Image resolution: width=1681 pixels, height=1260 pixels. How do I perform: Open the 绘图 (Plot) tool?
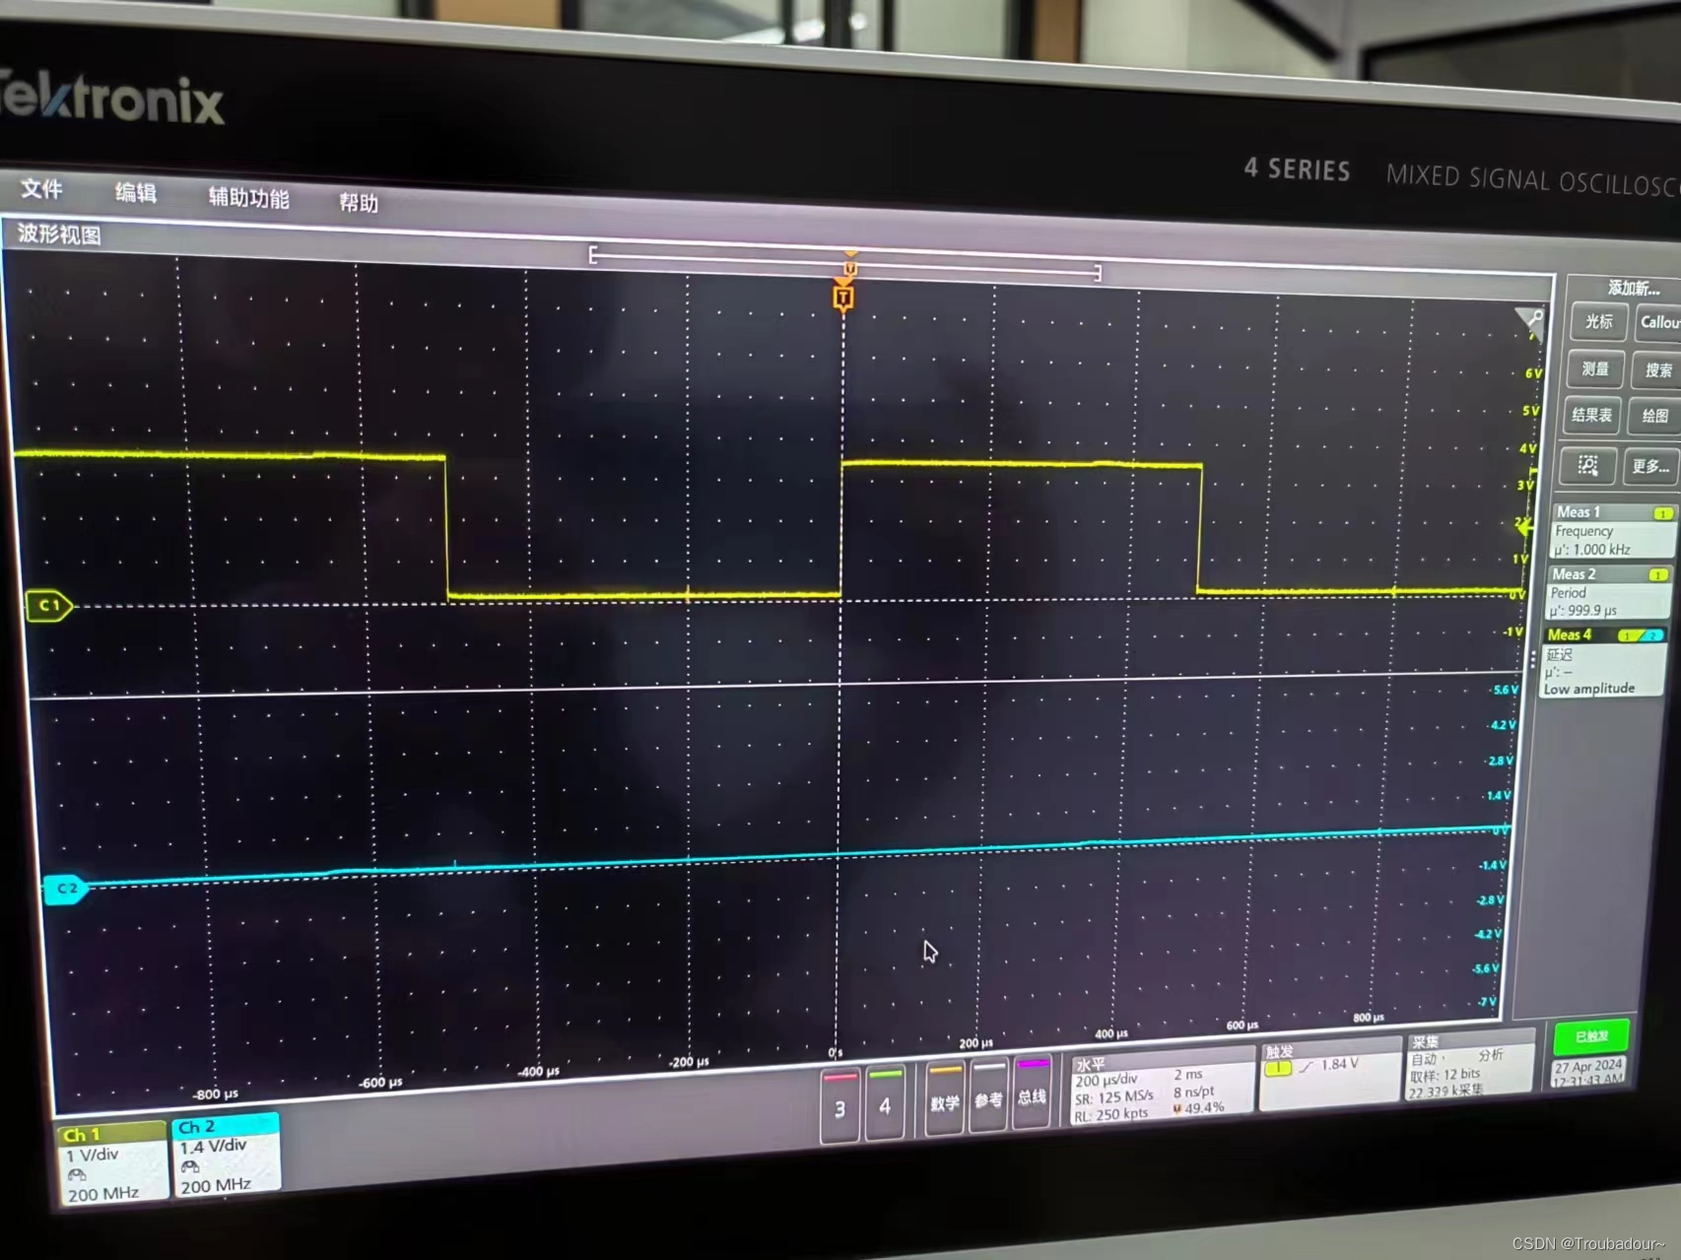click(x=1654, y=416)
